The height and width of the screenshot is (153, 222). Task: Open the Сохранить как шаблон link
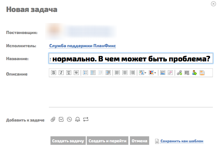(x=182, y=141)
